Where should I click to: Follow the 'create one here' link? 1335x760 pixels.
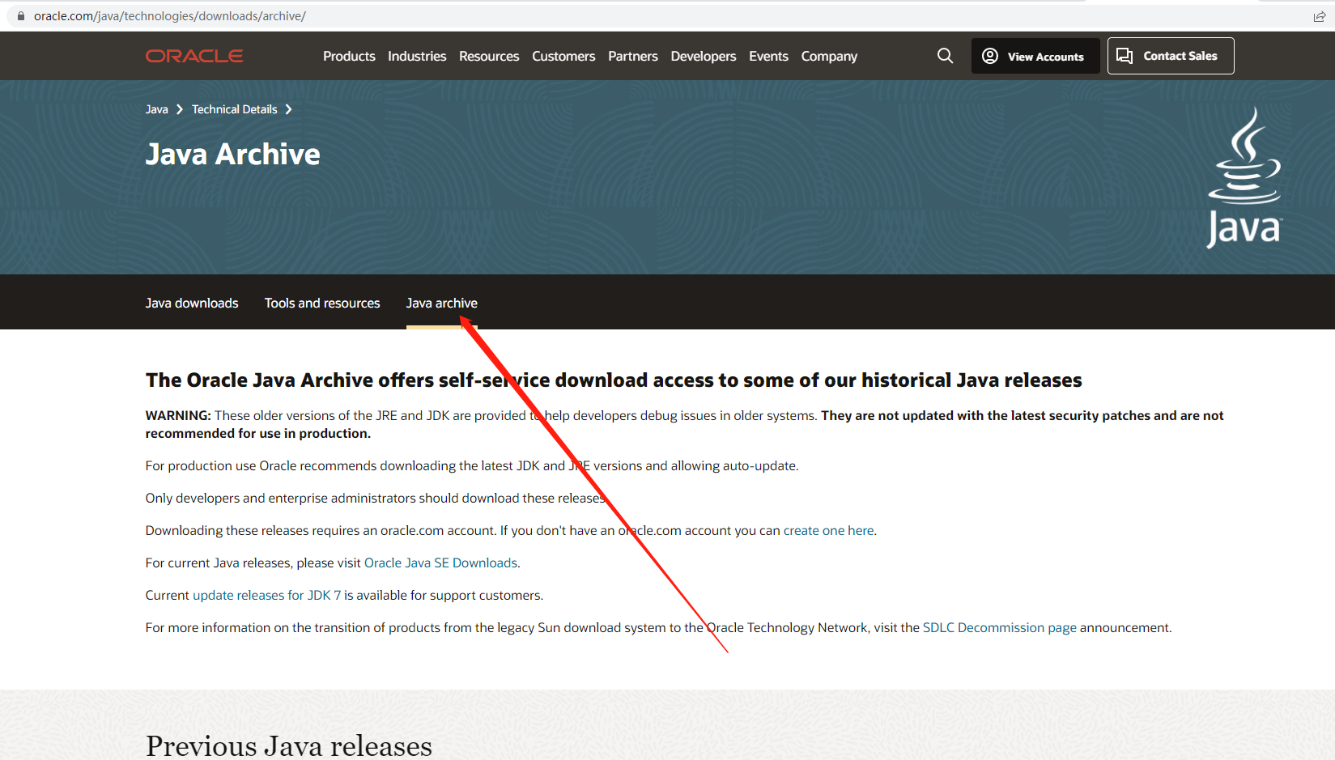[829, 531]
